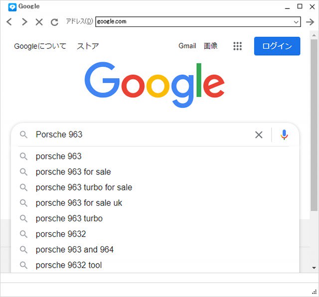Open the 画像 link
Screen dimensions: 319x297
[x=210, y=46]
